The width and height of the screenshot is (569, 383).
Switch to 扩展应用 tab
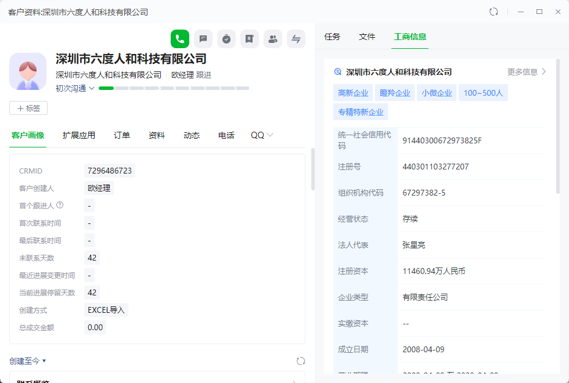pos(79,135)
